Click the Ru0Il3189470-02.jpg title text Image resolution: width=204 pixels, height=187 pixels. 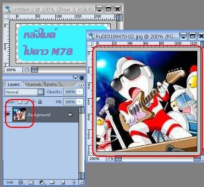coord(137,37)
